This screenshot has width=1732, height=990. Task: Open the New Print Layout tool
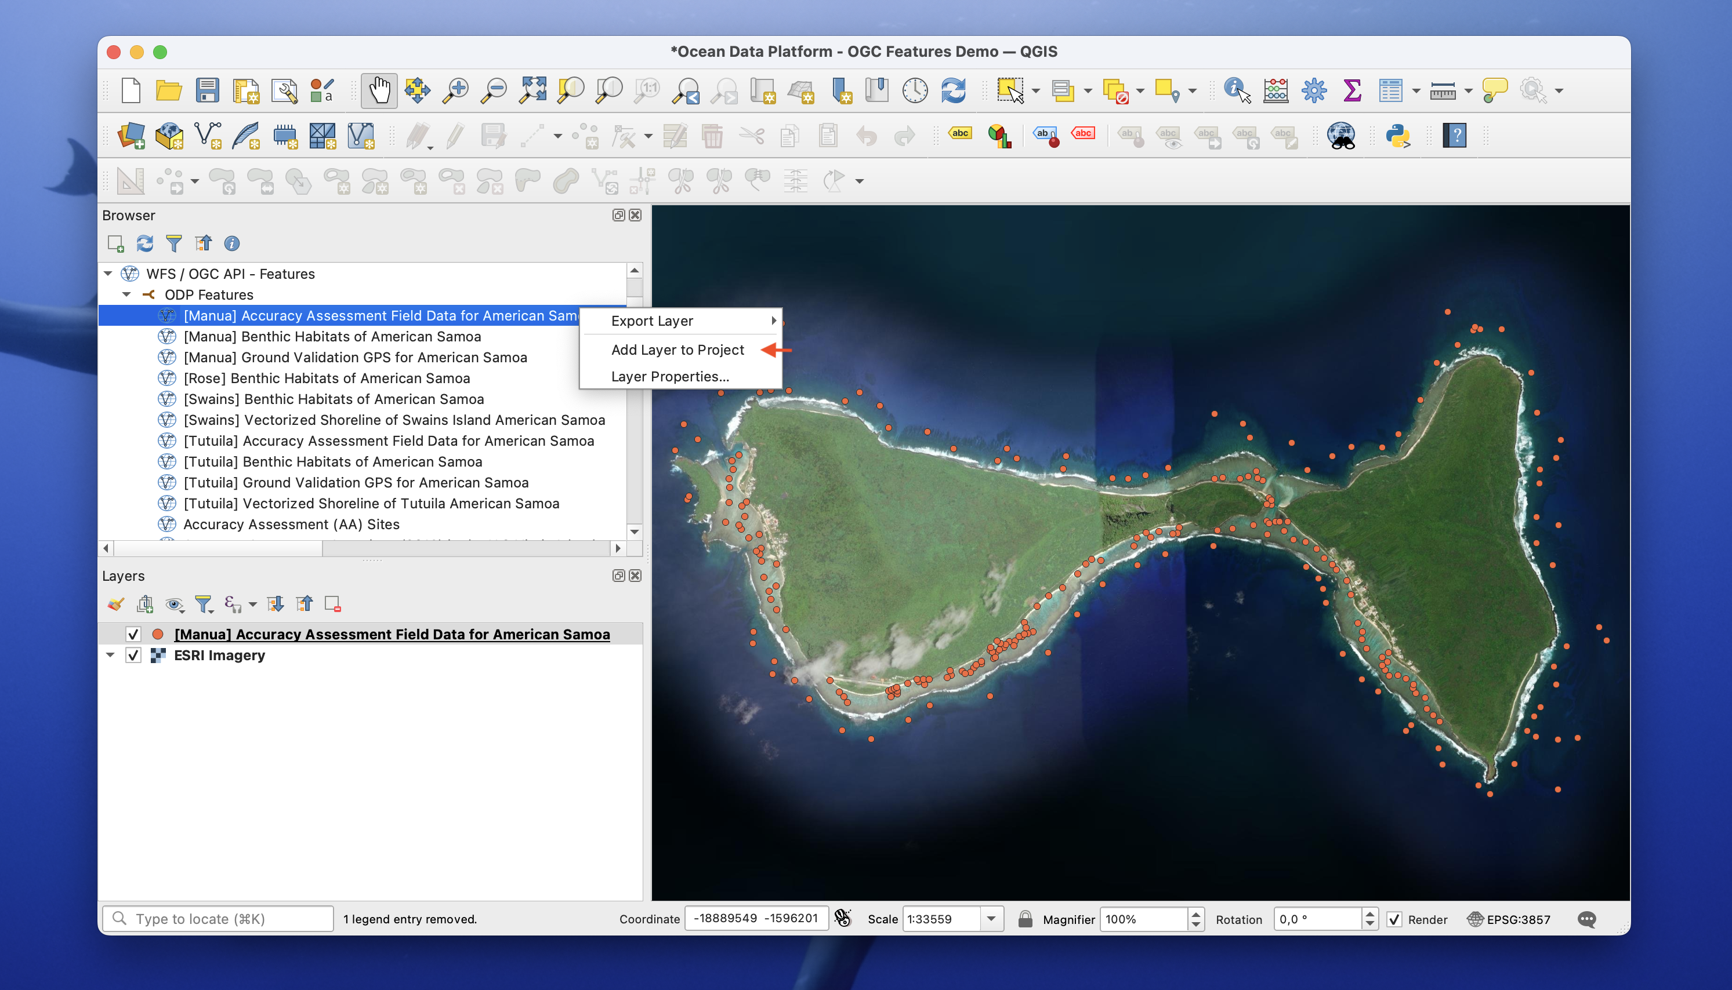coord(247,90)
